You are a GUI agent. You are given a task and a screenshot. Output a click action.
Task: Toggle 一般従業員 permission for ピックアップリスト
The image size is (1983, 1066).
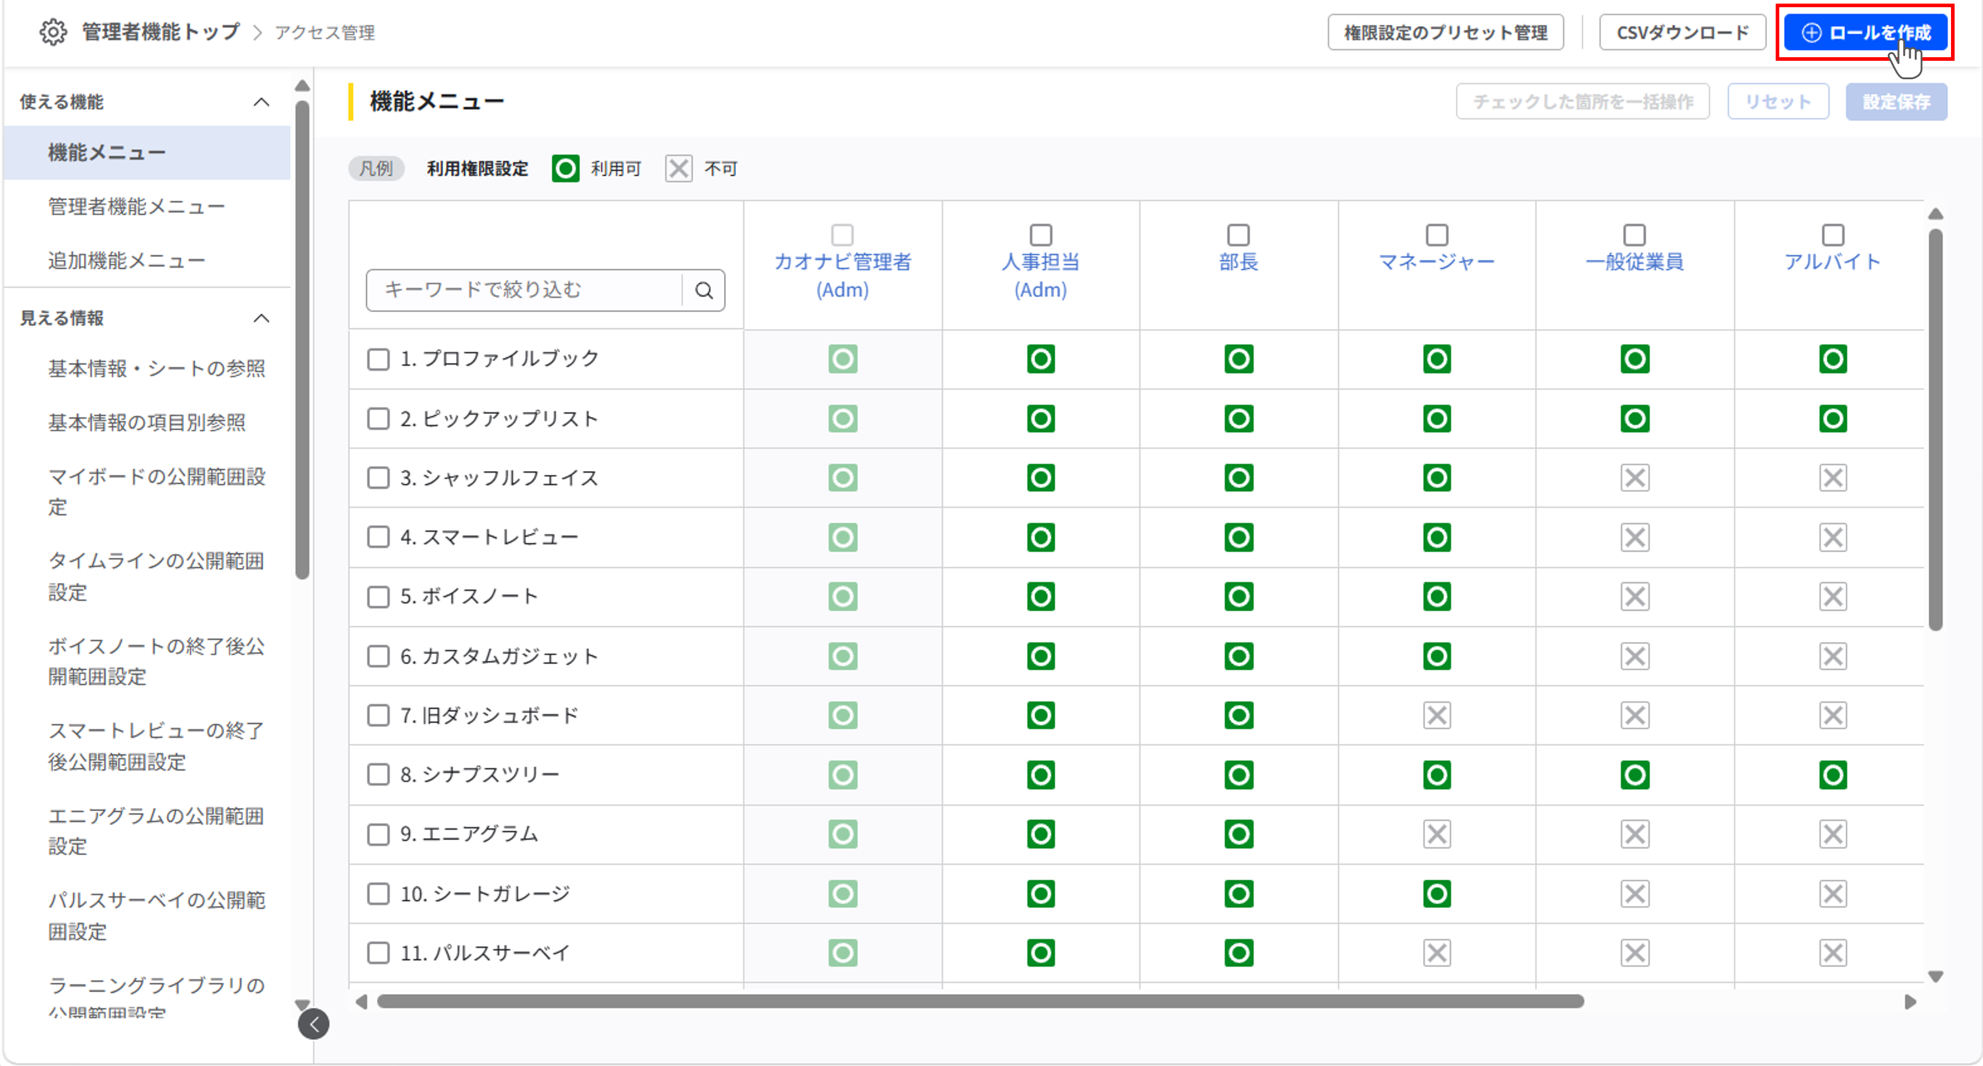click(x=1635, y=418)
